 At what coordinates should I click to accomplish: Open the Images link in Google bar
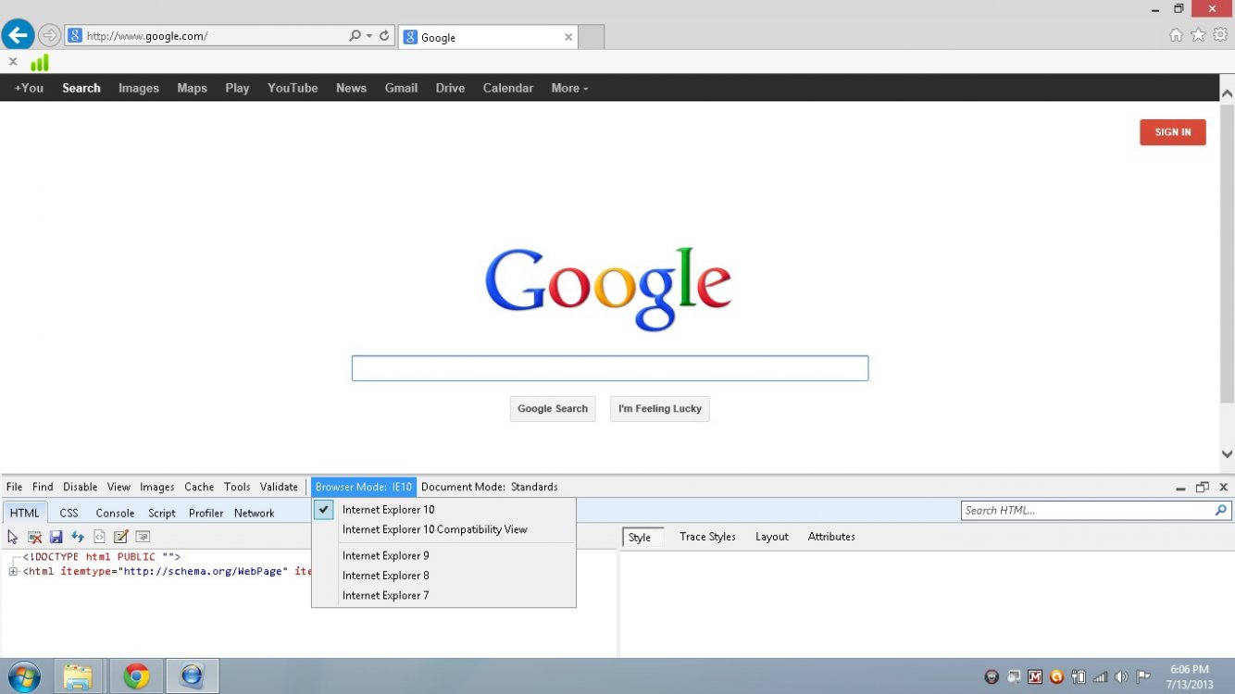pyautogui.click(x=139, y=88)
